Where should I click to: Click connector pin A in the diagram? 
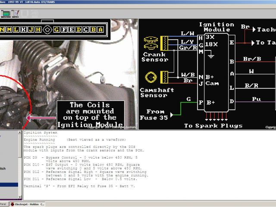coord(100,29)
